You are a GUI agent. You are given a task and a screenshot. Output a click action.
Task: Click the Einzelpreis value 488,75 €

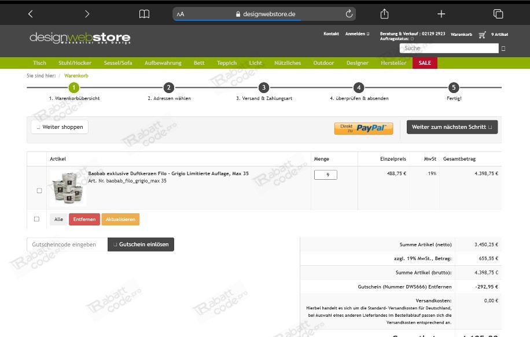click(x=396, y=173)
